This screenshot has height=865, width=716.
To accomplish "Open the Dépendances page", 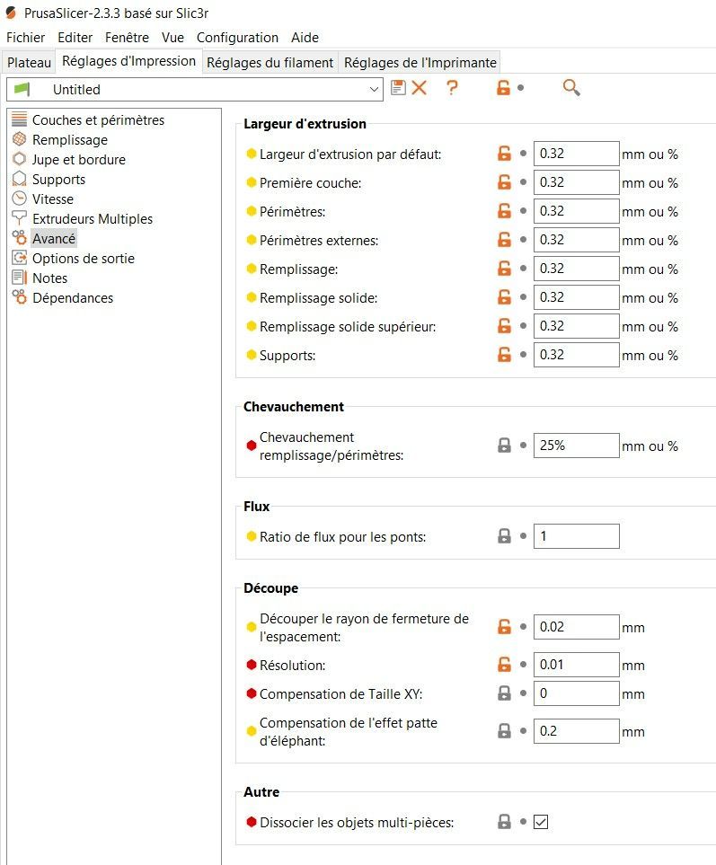I will click(72, 298).
